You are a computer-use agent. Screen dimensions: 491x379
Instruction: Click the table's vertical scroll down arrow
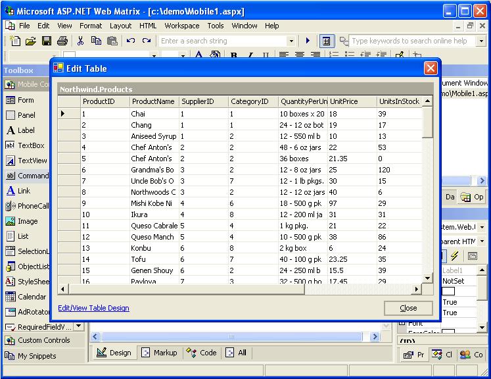tap(427, 278)
